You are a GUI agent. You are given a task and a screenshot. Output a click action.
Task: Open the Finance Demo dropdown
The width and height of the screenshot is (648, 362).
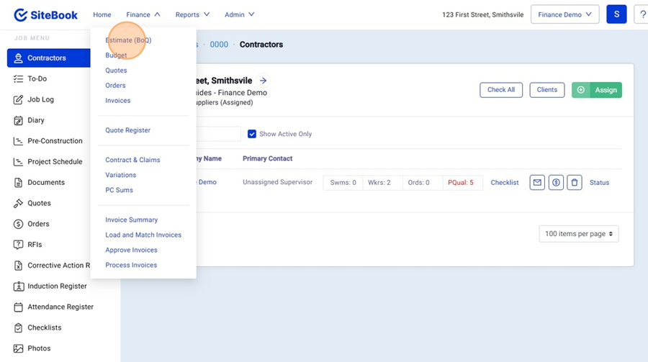click(x=564, y=14)
